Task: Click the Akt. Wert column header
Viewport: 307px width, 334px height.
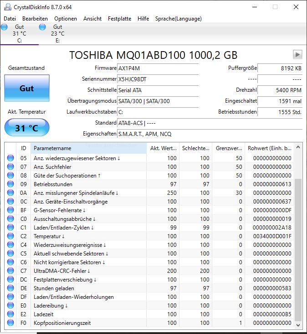Action: pos(163,148)
